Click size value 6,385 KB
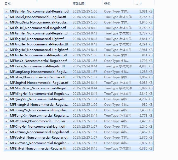The width and height of the screenshot is (178, 160). pyautogui.click(x=146, y=149)
